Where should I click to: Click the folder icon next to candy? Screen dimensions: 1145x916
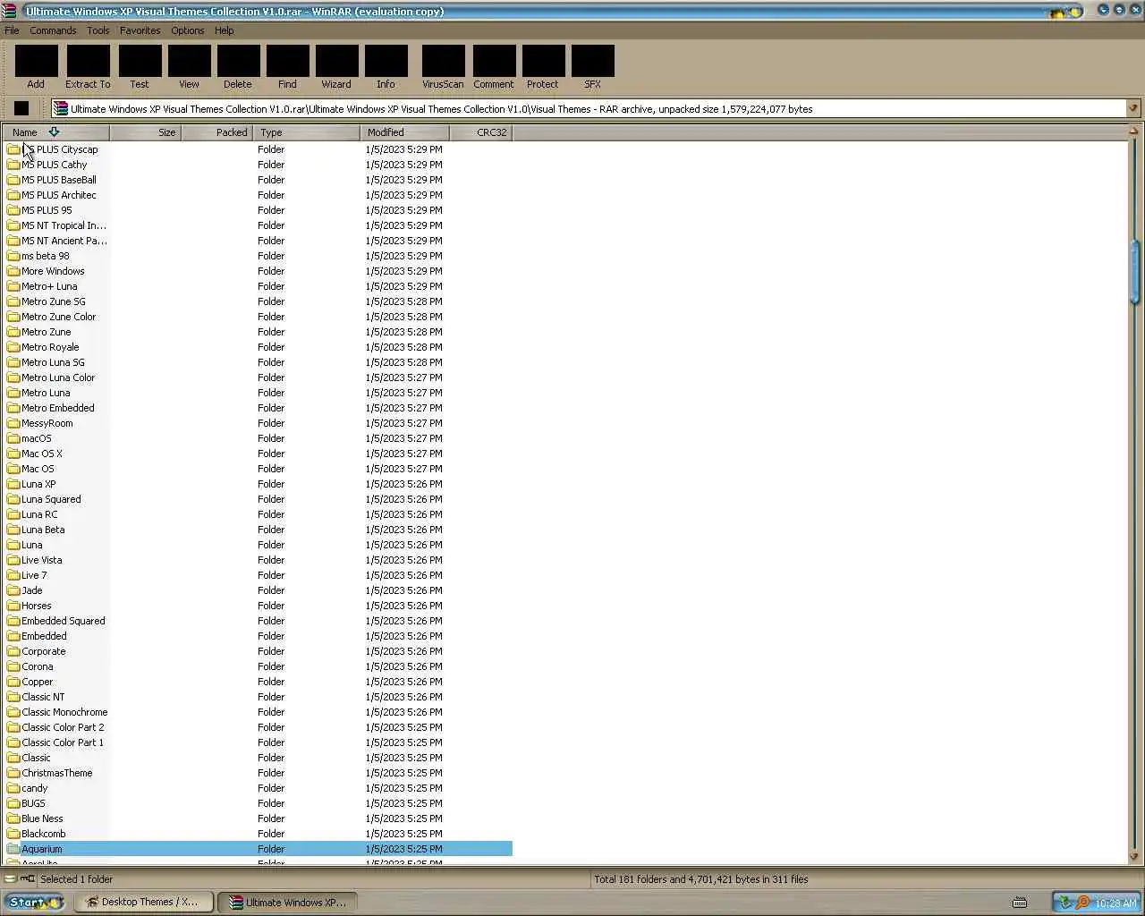(13, 788)
